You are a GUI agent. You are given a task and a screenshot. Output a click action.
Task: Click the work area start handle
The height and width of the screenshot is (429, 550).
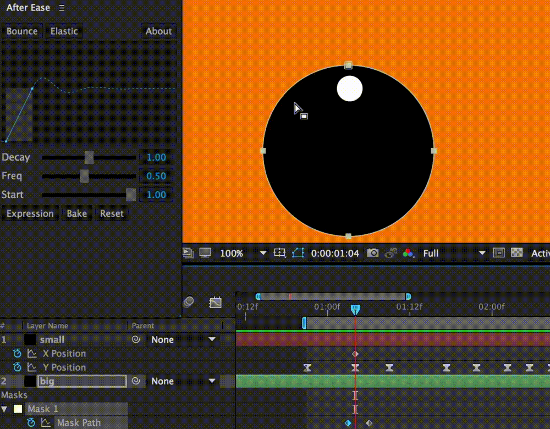[x=258, y=297]
